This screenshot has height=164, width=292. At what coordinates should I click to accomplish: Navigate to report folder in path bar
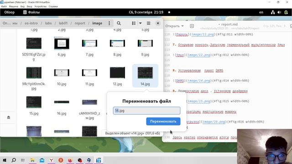(x=80, y=23)
